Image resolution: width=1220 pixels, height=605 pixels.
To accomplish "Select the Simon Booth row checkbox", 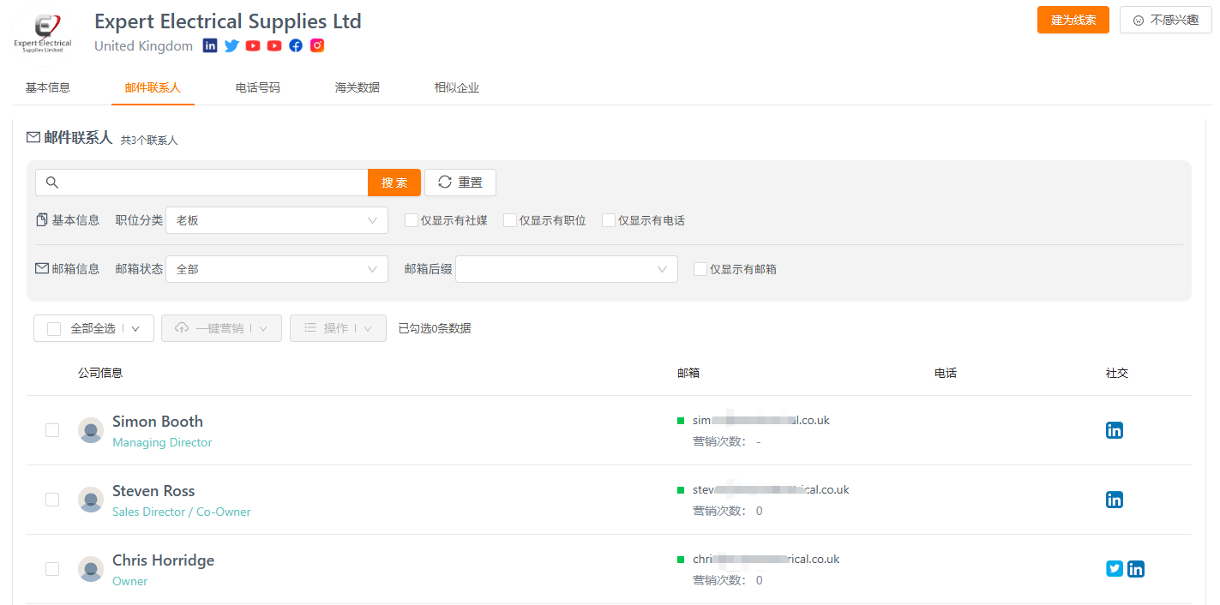I will pyautogui.click(x=52, y=430).
